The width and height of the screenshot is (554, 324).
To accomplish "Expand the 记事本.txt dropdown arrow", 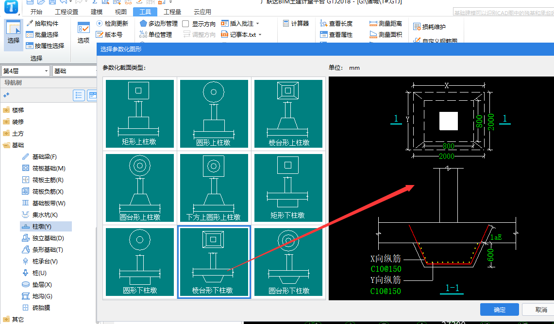I will 260,35.
